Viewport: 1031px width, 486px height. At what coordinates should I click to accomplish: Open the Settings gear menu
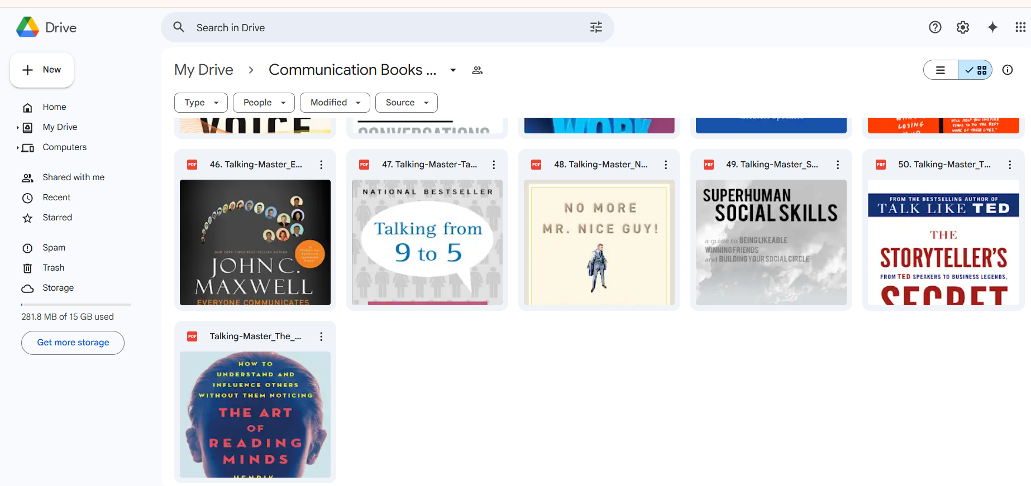tap(963, 27)
